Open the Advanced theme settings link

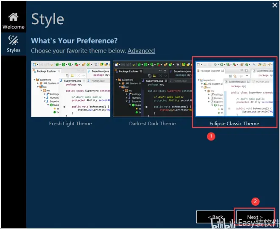(x=141, y=51)
